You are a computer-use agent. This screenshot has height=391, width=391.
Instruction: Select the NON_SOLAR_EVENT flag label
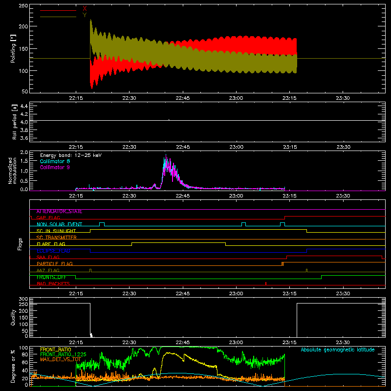click(x=59, y=224)
